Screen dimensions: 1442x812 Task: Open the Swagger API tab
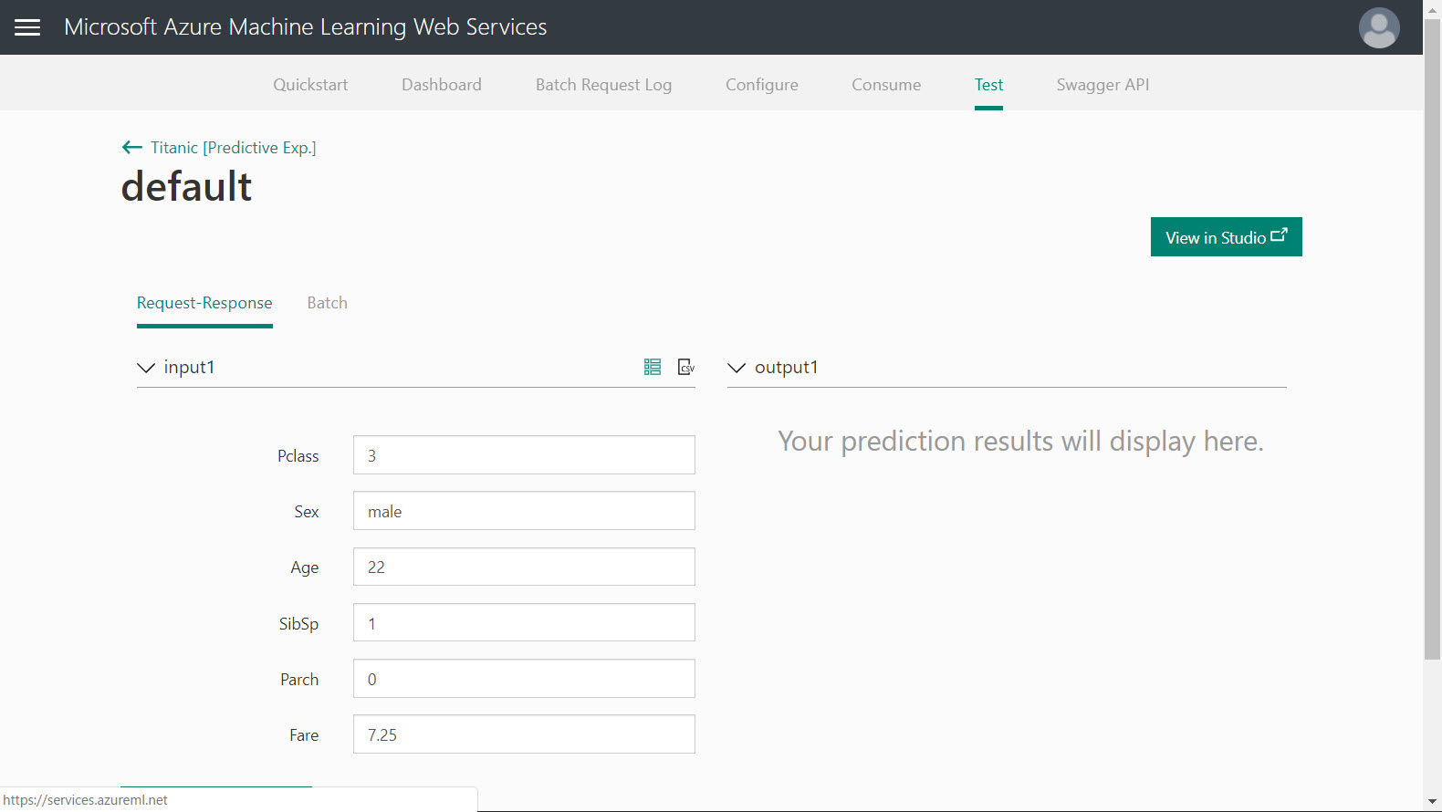(x=1102, y=85)
